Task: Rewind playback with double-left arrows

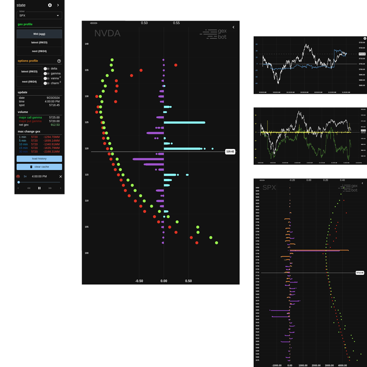Action: coord(28,188)
